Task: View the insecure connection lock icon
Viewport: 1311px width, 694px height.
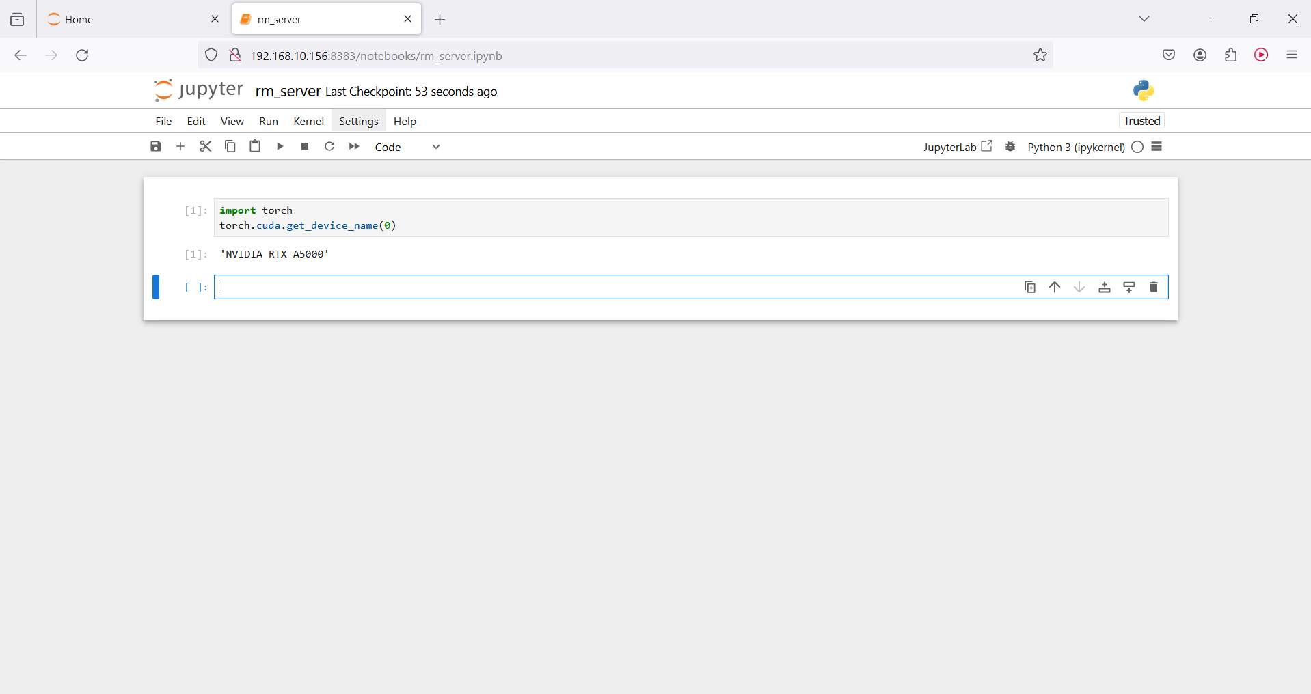Action: tap(235, 55)
